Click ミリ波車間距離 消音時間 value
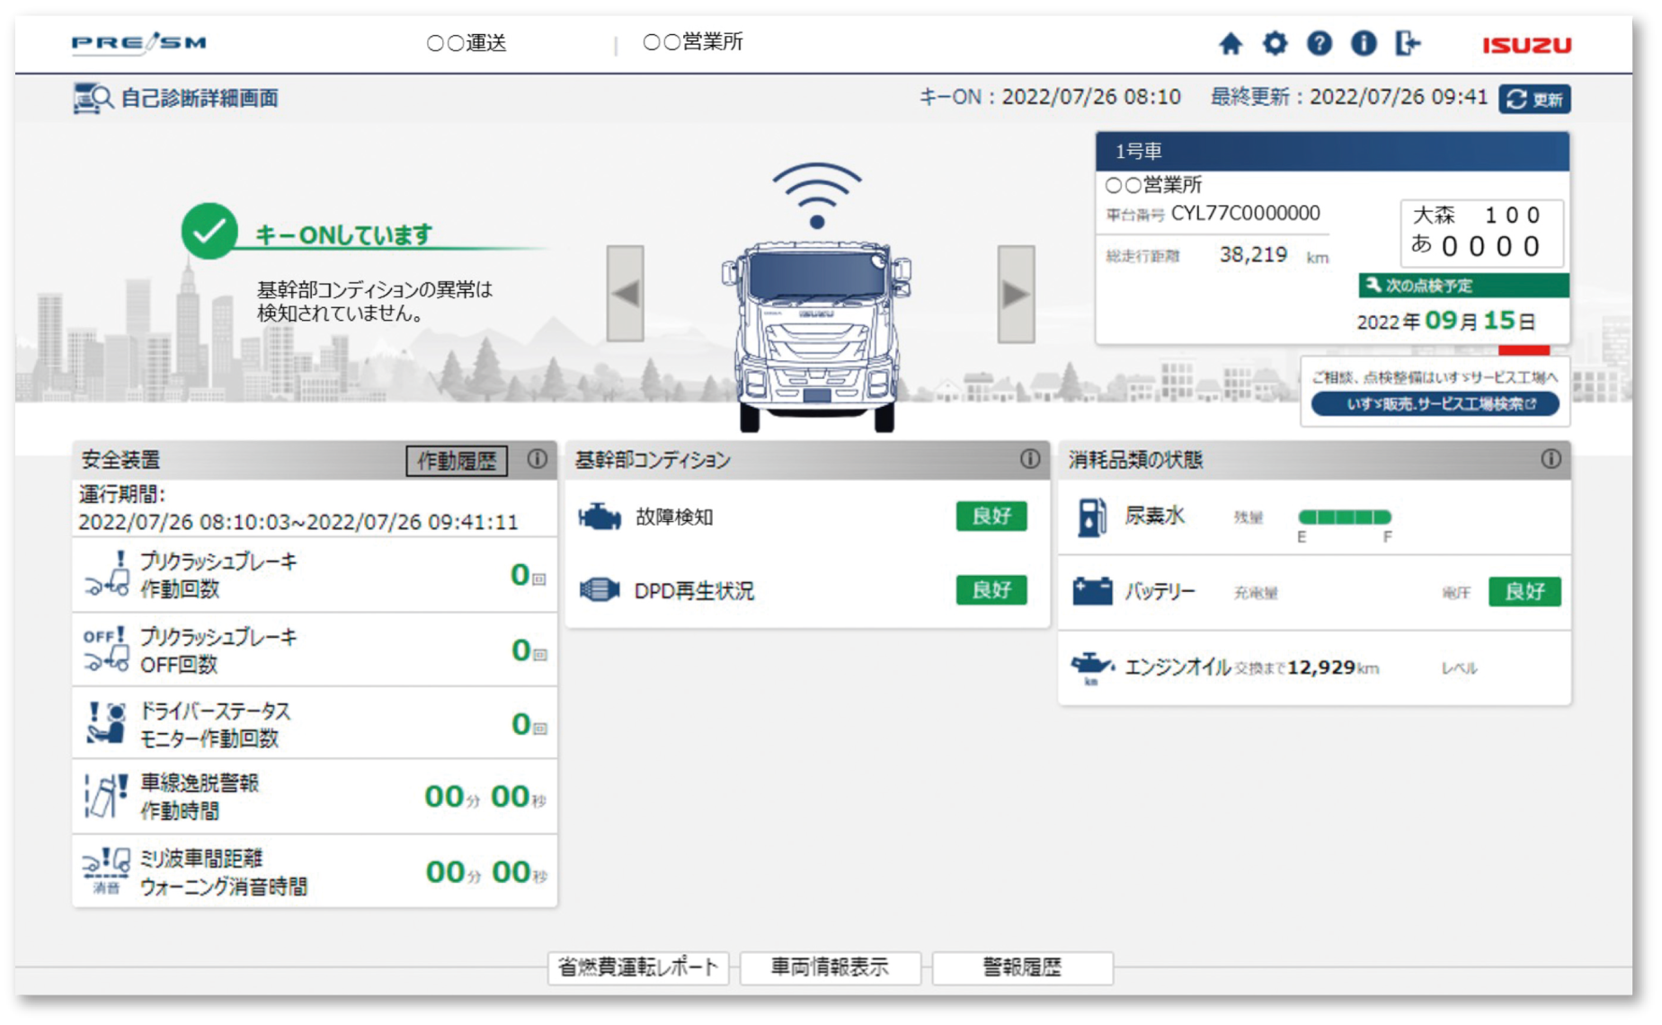This screenshot has height=1025, width=1662. pyautogui.click(x=485, y=872)
